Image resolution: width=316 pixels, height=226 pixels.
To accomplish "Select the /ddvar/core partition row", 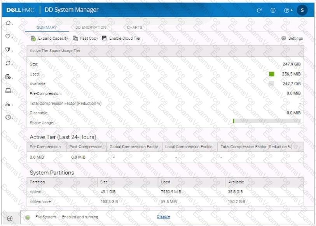I will (165, 201).
